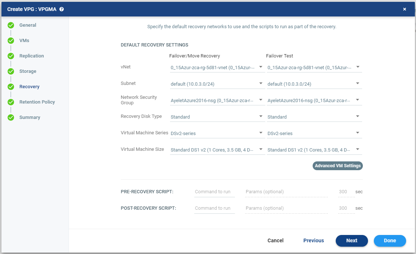
Task: Go to the General step
Action: pos(28,25)
